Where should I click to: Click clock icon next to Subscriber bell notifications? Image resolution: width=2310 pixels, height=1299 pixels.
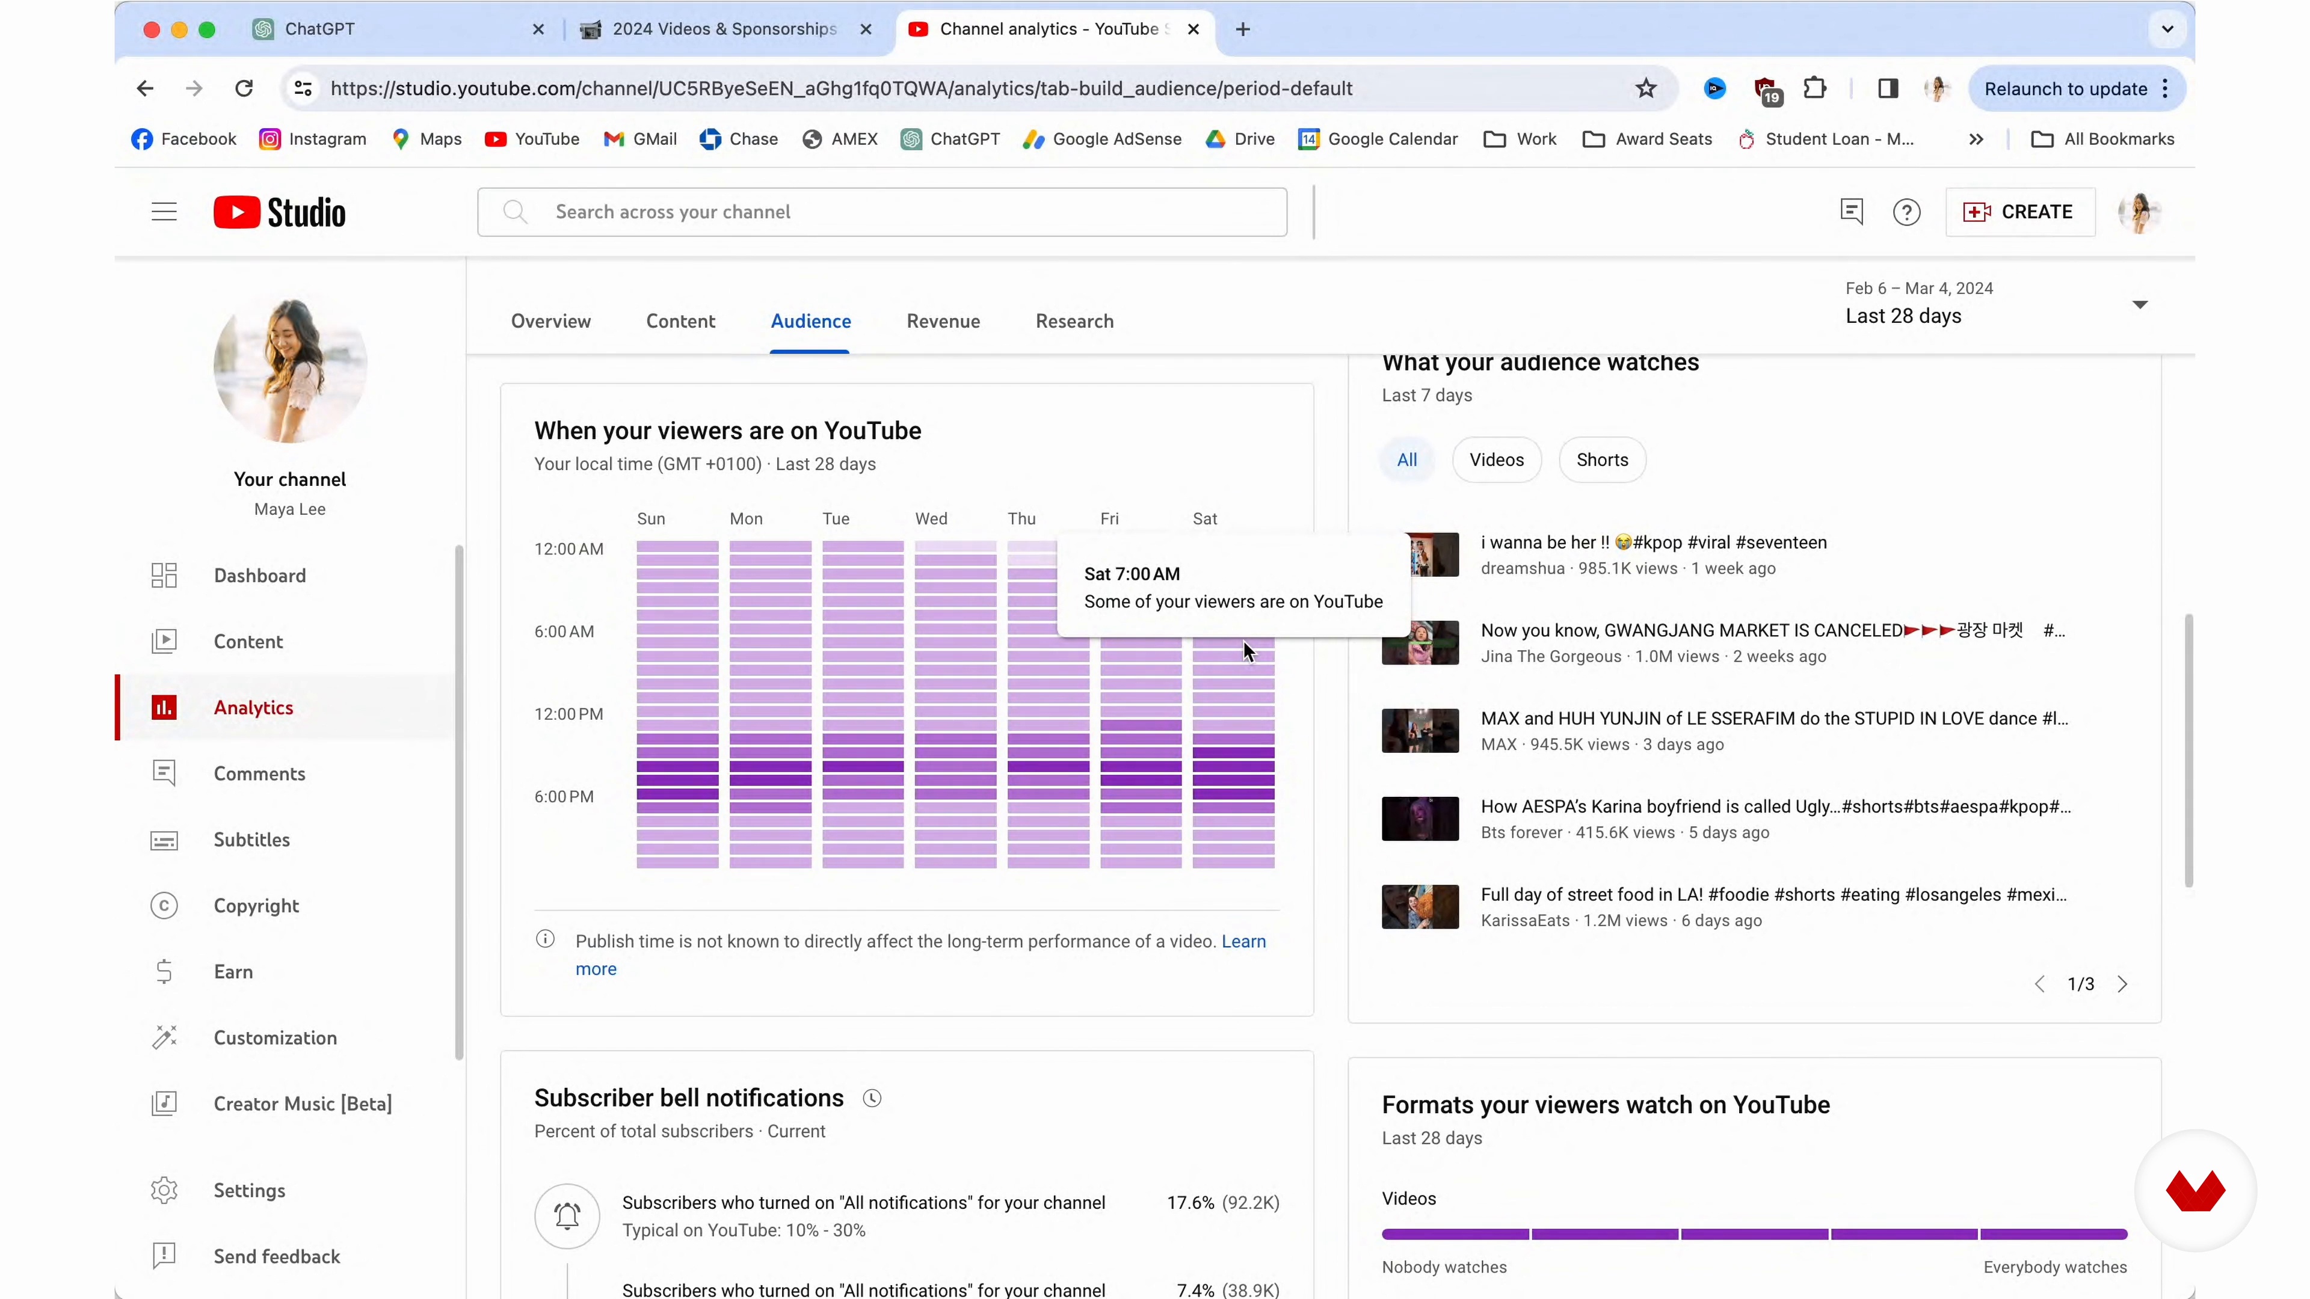point(872,1098)
